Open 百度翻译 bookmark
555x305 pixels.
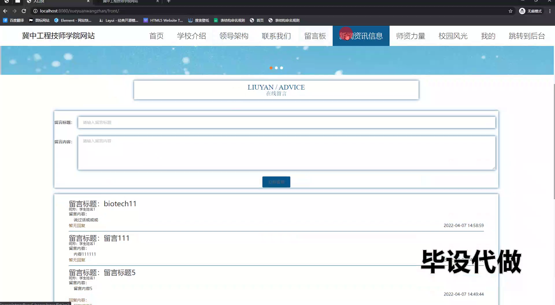(x=13, y=20)
